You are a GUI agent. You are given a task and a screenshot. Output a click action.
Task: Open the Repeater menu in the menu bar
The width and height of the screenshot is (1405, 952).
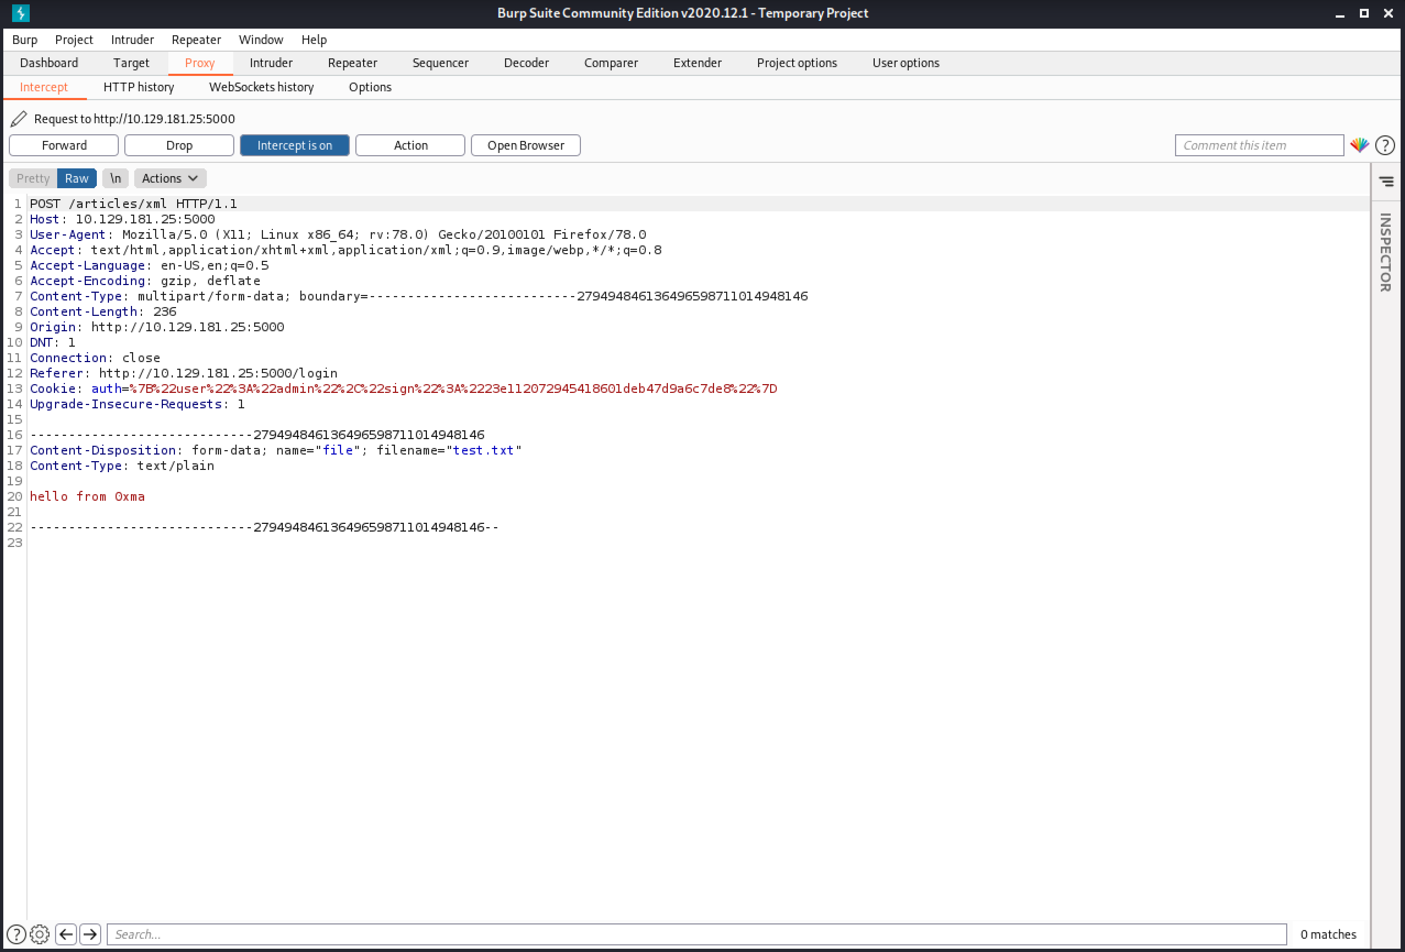[x=196, y=39]
